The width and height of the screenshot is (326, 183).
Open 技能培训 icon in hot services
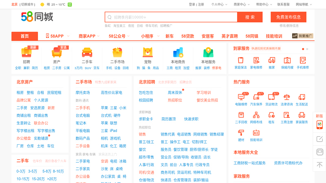(256, 133)
